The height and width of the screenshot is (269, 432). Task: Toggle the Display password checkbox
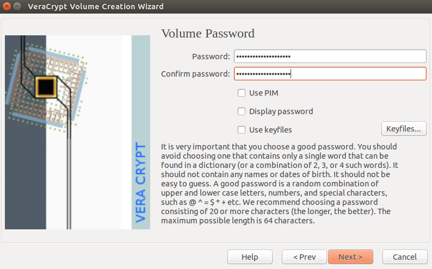click(x=242, y=111)
